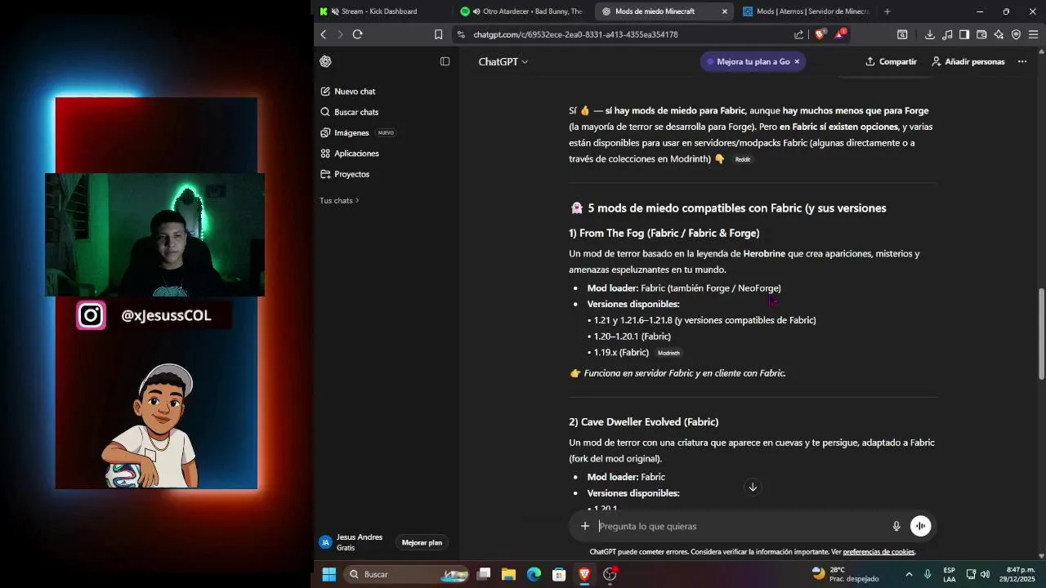The image size is (1046, 588).
Task: Click the Mejorar plan button
Action: (422, 542)
